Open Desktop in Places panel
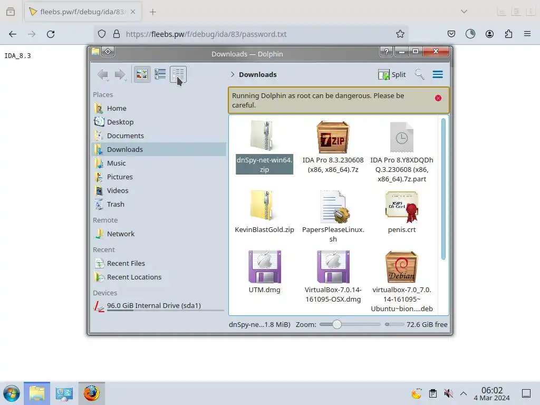Image resolution: width=540 pixels, height=405 pixels. tap(159, 122)
